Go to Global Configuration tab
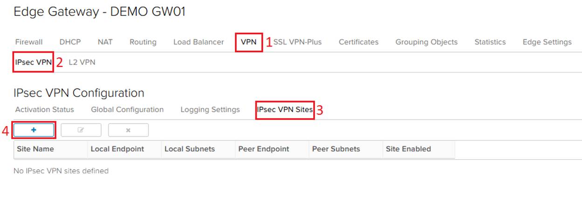This screenshot has width=582, height=206. click(127, 110)
